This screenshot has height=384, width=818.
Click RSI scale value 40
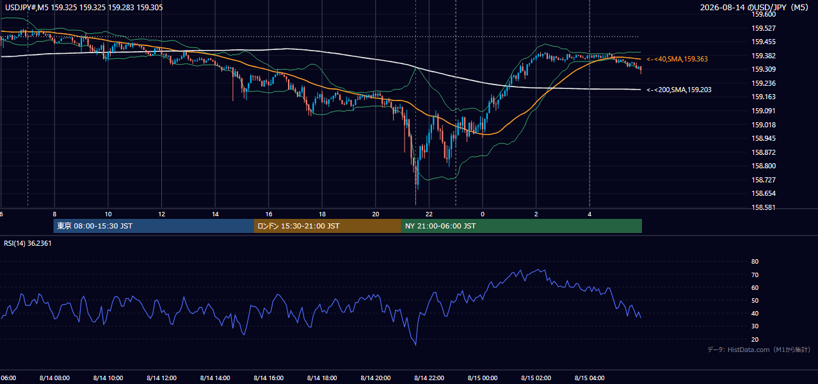tap(755, 313)
